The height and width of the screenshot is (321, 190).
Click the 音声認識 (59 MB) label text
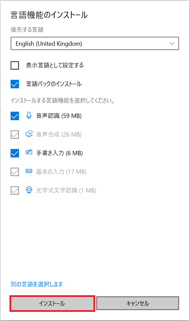pyautogui.click(x=59, y=116)
